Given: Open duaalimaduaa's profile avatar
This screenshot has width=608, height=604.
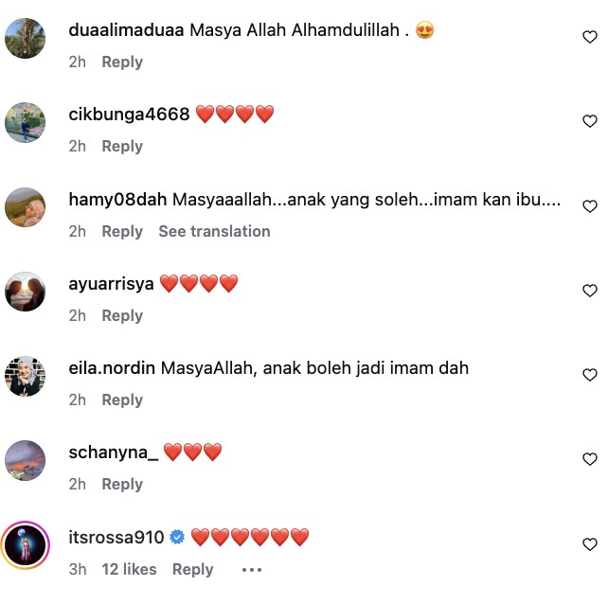Looking at the screenshot, I should [x=26, y=39].
